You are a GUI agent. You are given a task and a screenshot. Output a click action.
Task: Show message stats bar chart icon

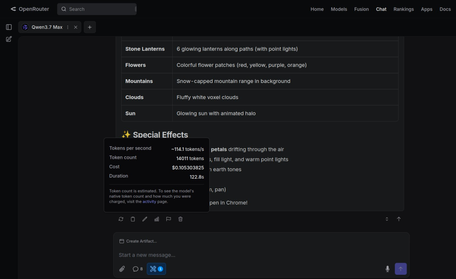coord(157,219)
